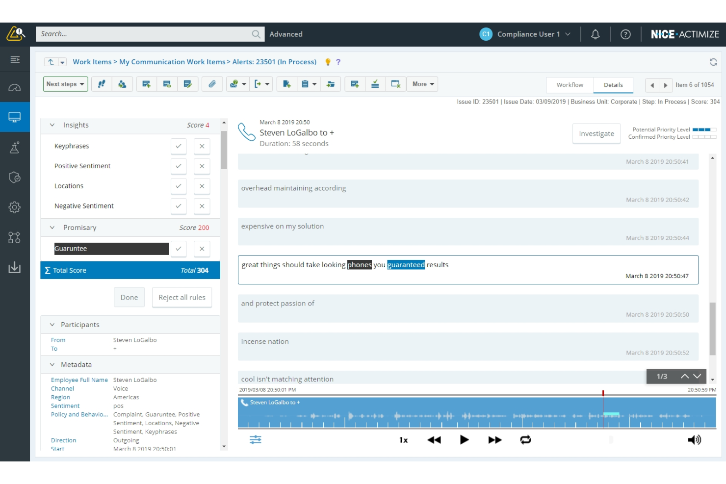This screenshot has width=726, height=484.
Task: Open the analytics flask icon in sidebar
Action: [15, 147]
